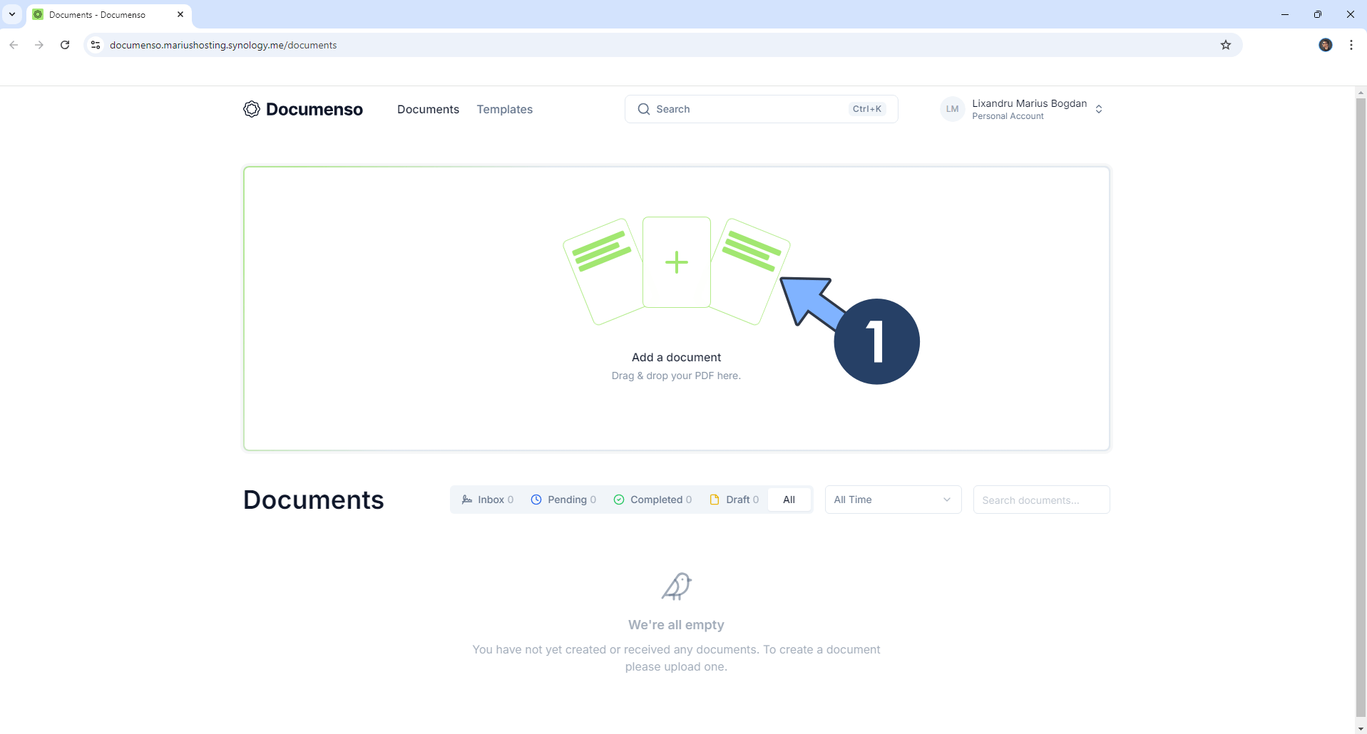Click the Documenso logo icon
The height and width of the screenshot is (734, 1367).
(x=252, y=109)
